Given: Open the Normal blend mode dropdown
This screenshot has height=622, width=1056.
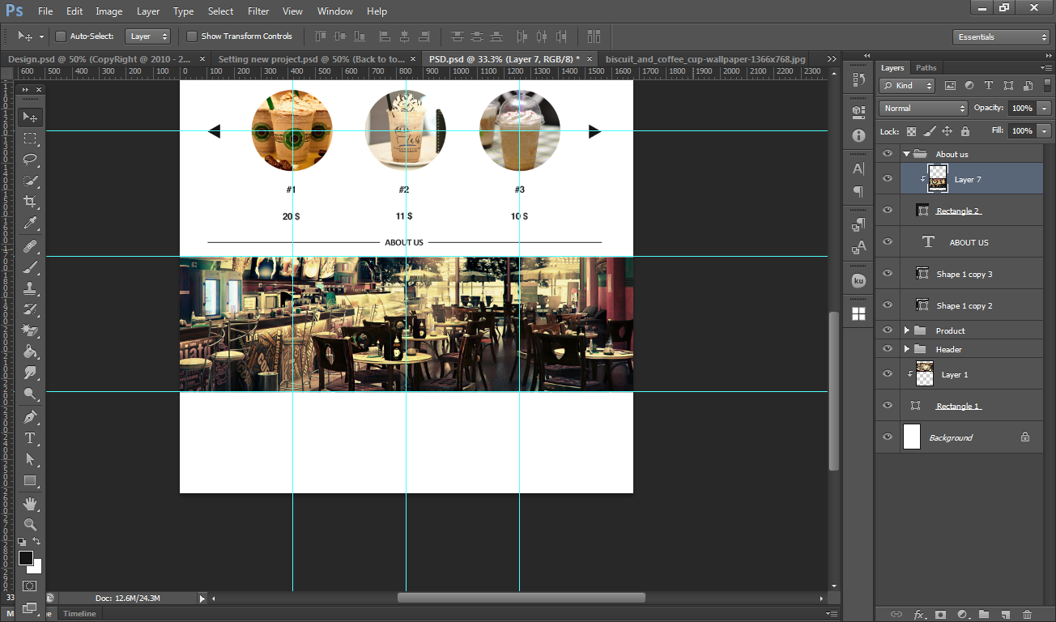Looking at the screenshot, I should 923,108.
